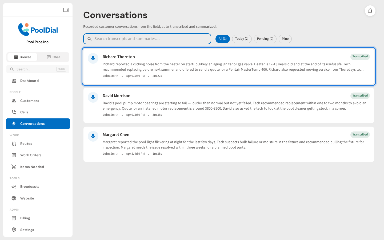Open Work Orders from the sidebar

[31, 155]
